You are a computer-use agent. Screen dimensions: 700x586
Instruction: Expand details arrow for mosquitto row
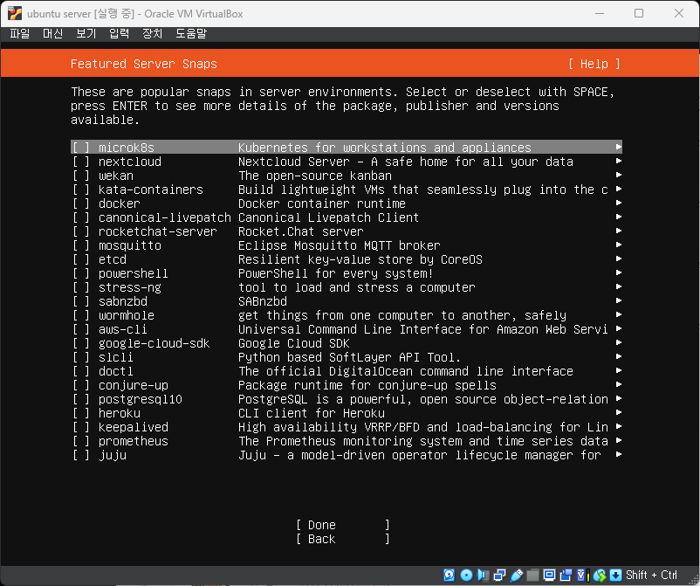tap(619, 245)
